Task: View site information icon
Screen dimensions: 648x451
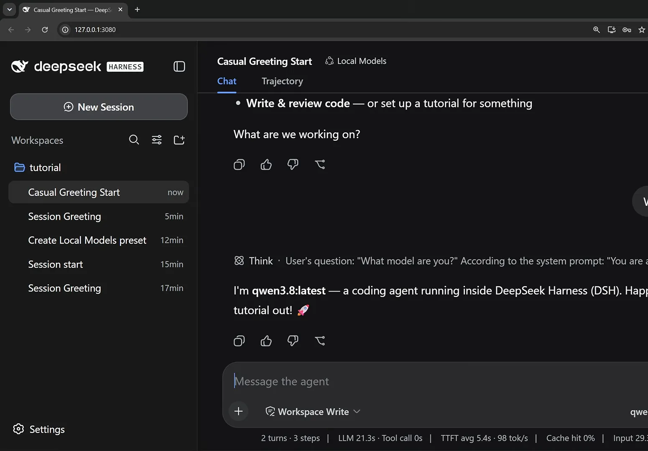Action: click(x=65, y=30)
